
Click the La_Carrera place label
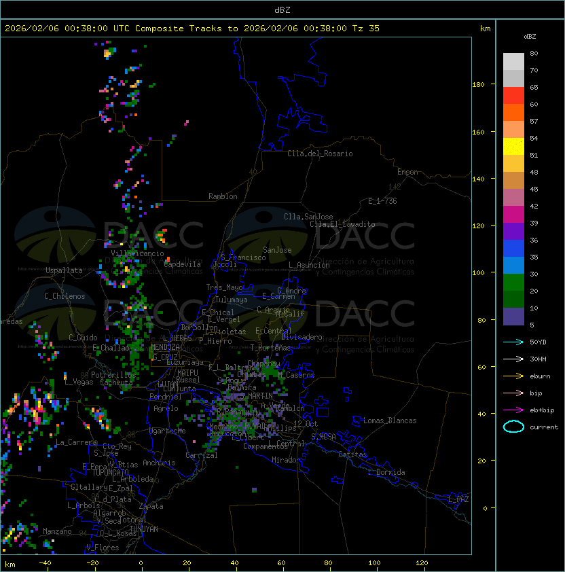[x=76, y=442]
